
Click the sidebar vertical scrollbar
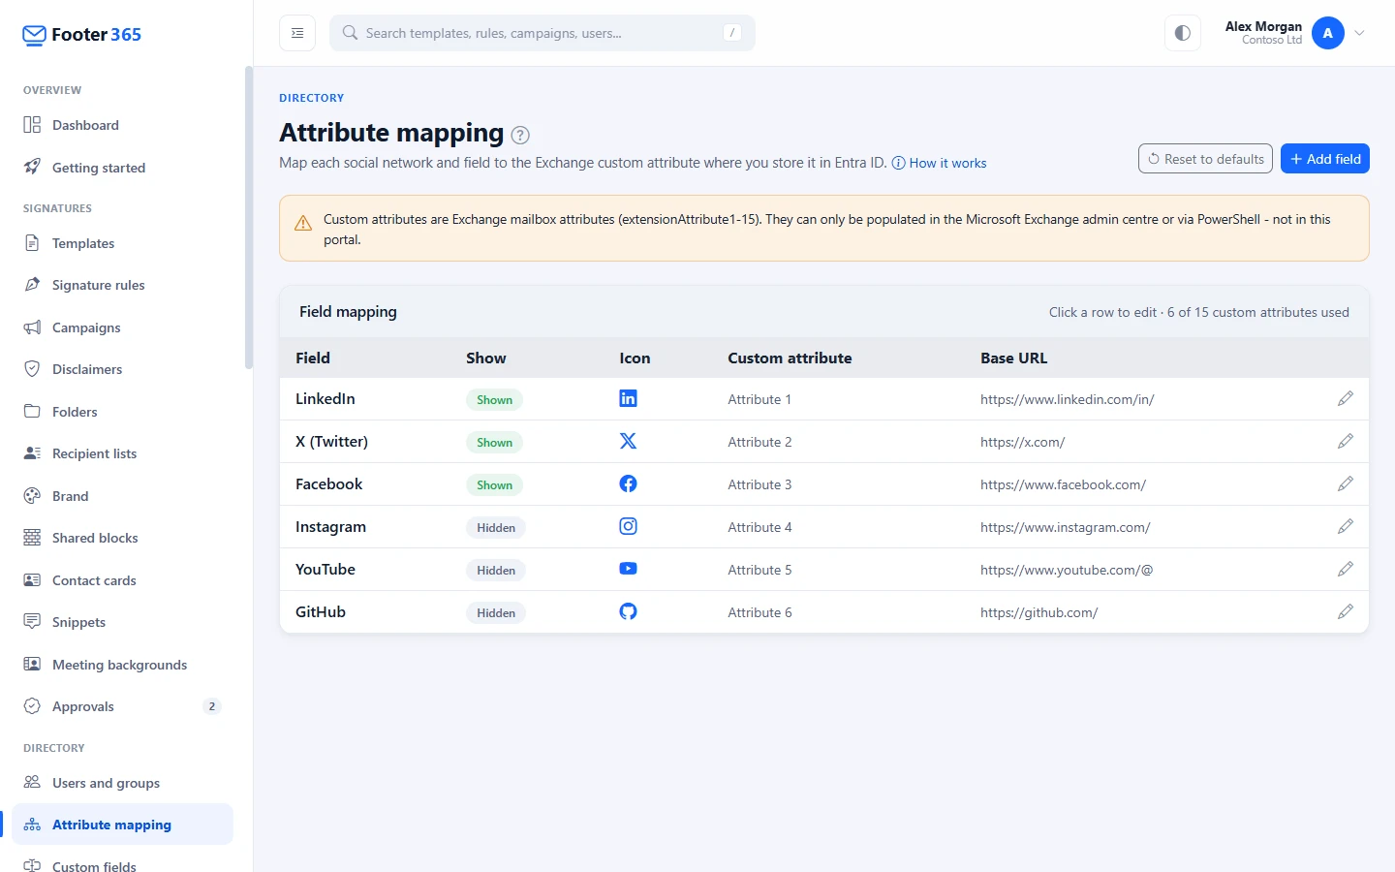[x=249, y=218]
